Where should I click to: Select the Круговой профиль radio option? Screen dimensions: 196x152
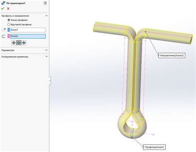click(x=9, y=24)
